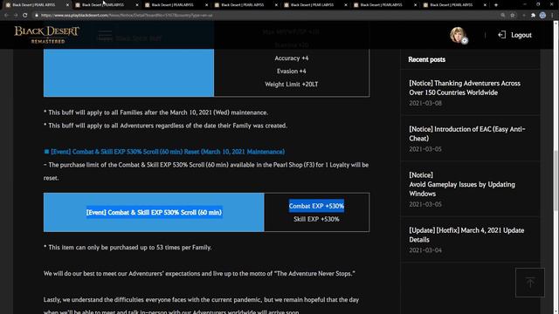This screenshot has width=559, height=314.
Task: Click the highlighted Combat EXP +530% text
Action: (316, 206)
